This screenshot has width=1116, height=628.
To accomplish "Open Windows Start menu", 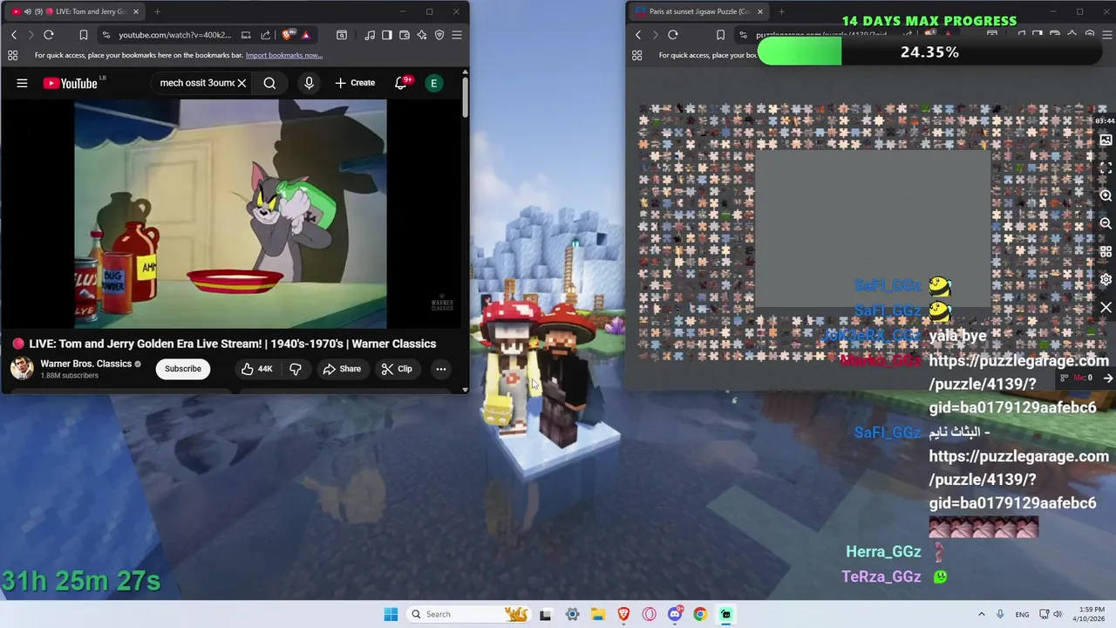I will click(391, 614).
